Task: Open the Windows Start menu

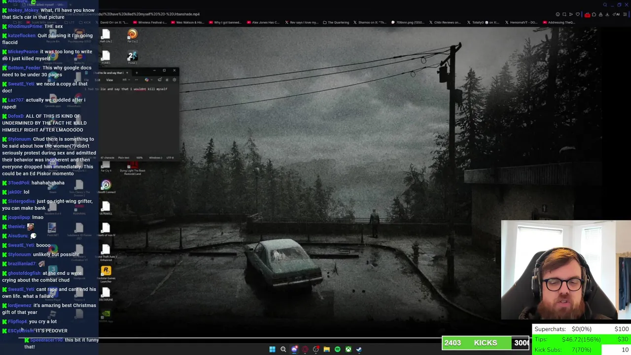Action: coord(272,349)
